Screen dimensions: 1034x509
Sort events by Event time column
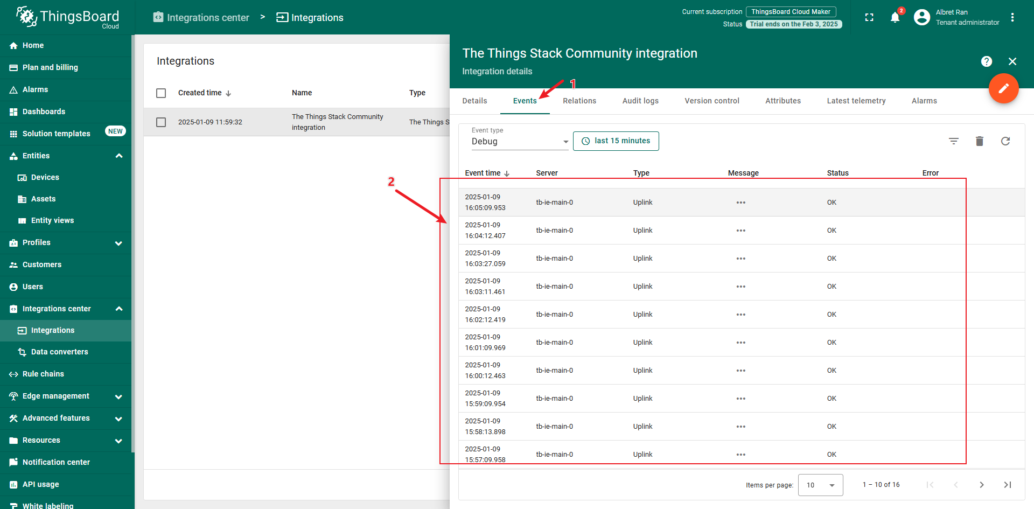pyautogui.click(x=487, y=173)
